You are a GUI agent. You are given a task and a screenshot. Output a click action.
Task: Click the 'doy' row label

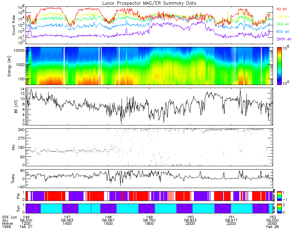(5, 220)
